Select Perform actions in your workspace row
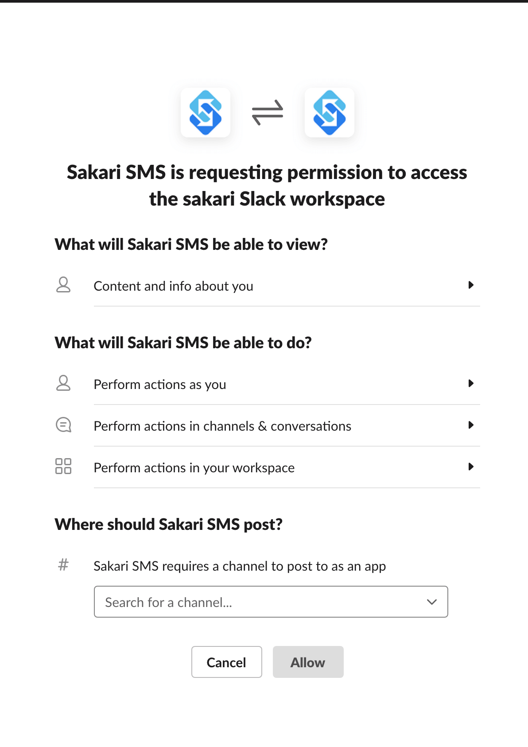 pyautogui.click(x=268, y=467)
